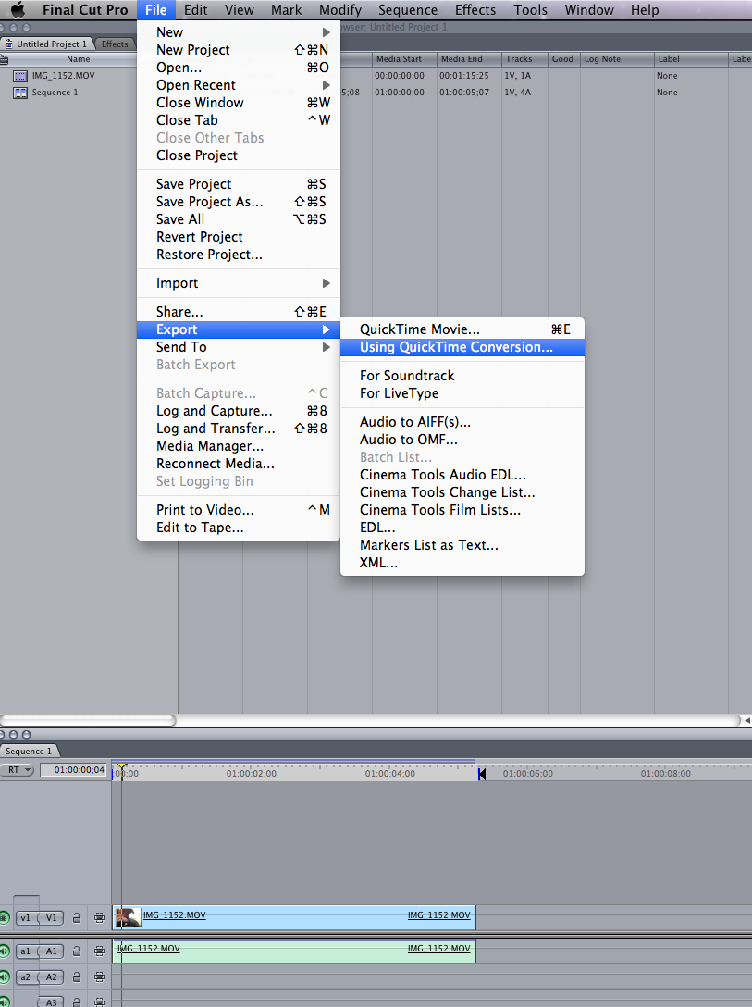
Task: Open the Edit menu
Action: click(x=195, y=9)
